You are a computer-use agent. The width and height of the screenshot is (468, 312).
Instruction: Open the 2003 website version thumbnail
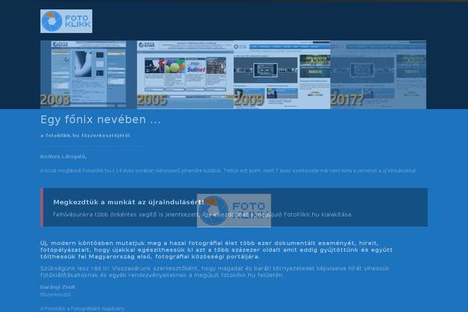click(x=89, y=75)
